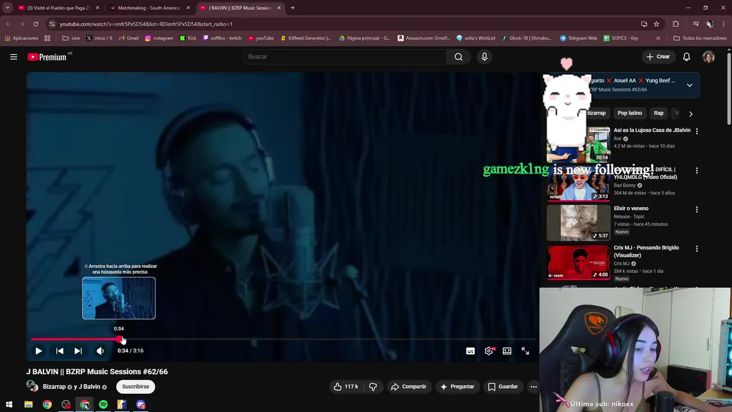The width and height of the screenshot is (732, 412).
Task: Open options for Bad Bunny video
Action: pos(697,171)
